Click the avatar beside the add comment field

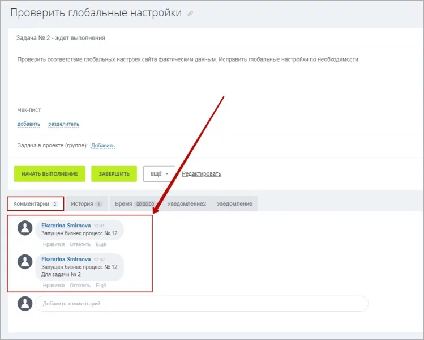[25, 304]
